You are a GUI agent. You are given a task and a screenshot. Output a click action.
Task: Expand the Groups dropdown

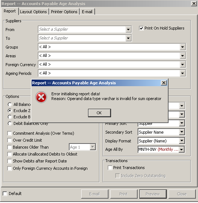point(182,47)
